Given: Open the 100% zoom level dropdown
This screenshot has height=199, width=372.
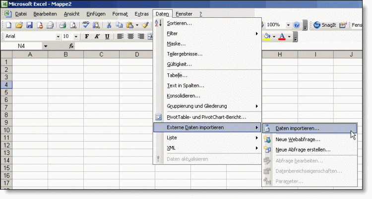Looking at the screenshot, I should point(287,25).
